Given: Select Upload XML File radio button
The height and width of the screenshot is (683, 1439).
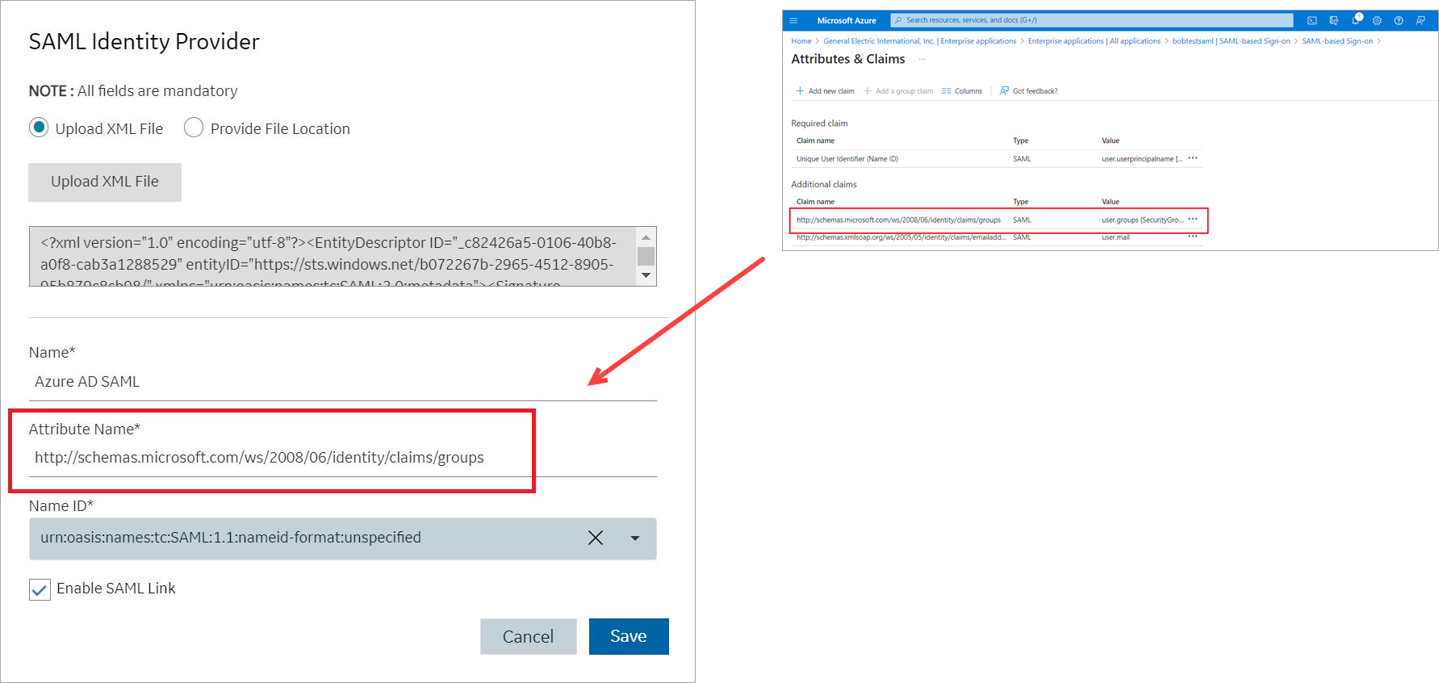Looking at the screenshot, I should (x=39, y=128).
